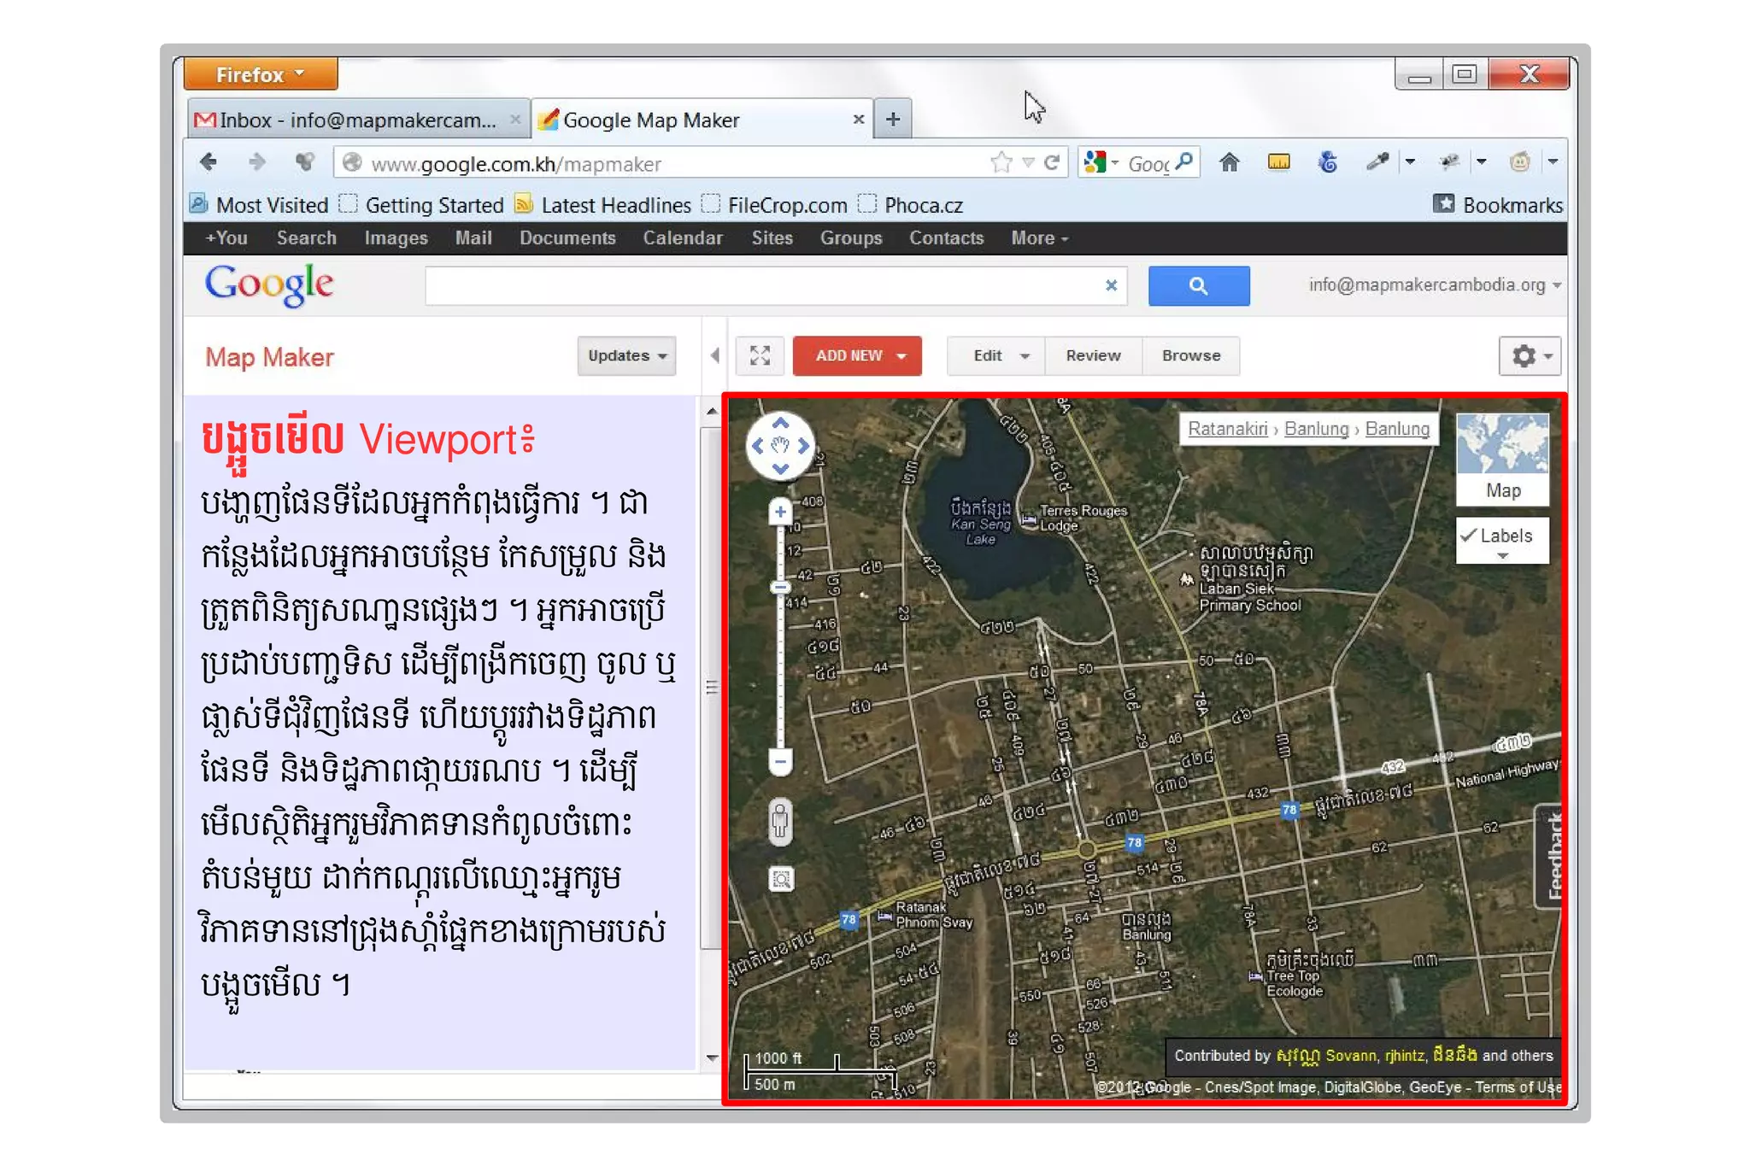
Task: Open the ADD NEW dropdown
Action: pyautogui.click(x=857, y=355)
